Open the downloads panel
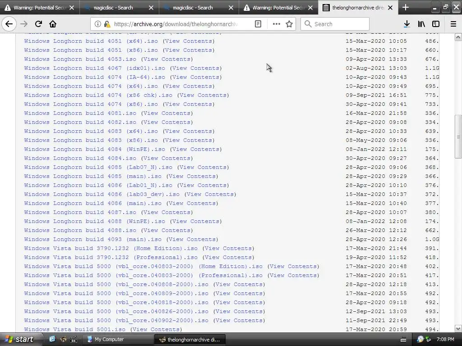This screenshot has width=462, height=346. (407, 24)
